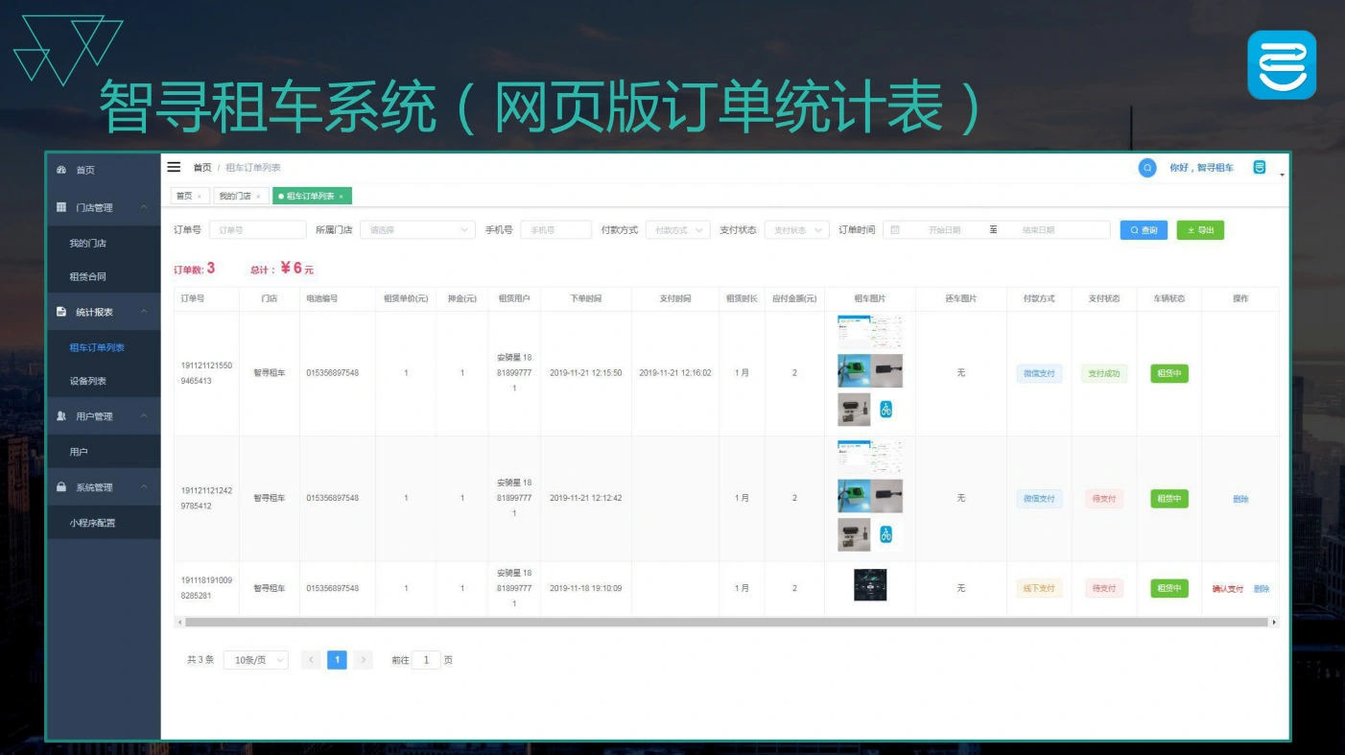The image size is (1345, 755).
Task: Click the bicycle icon in first order row
Action: point(885,410)
